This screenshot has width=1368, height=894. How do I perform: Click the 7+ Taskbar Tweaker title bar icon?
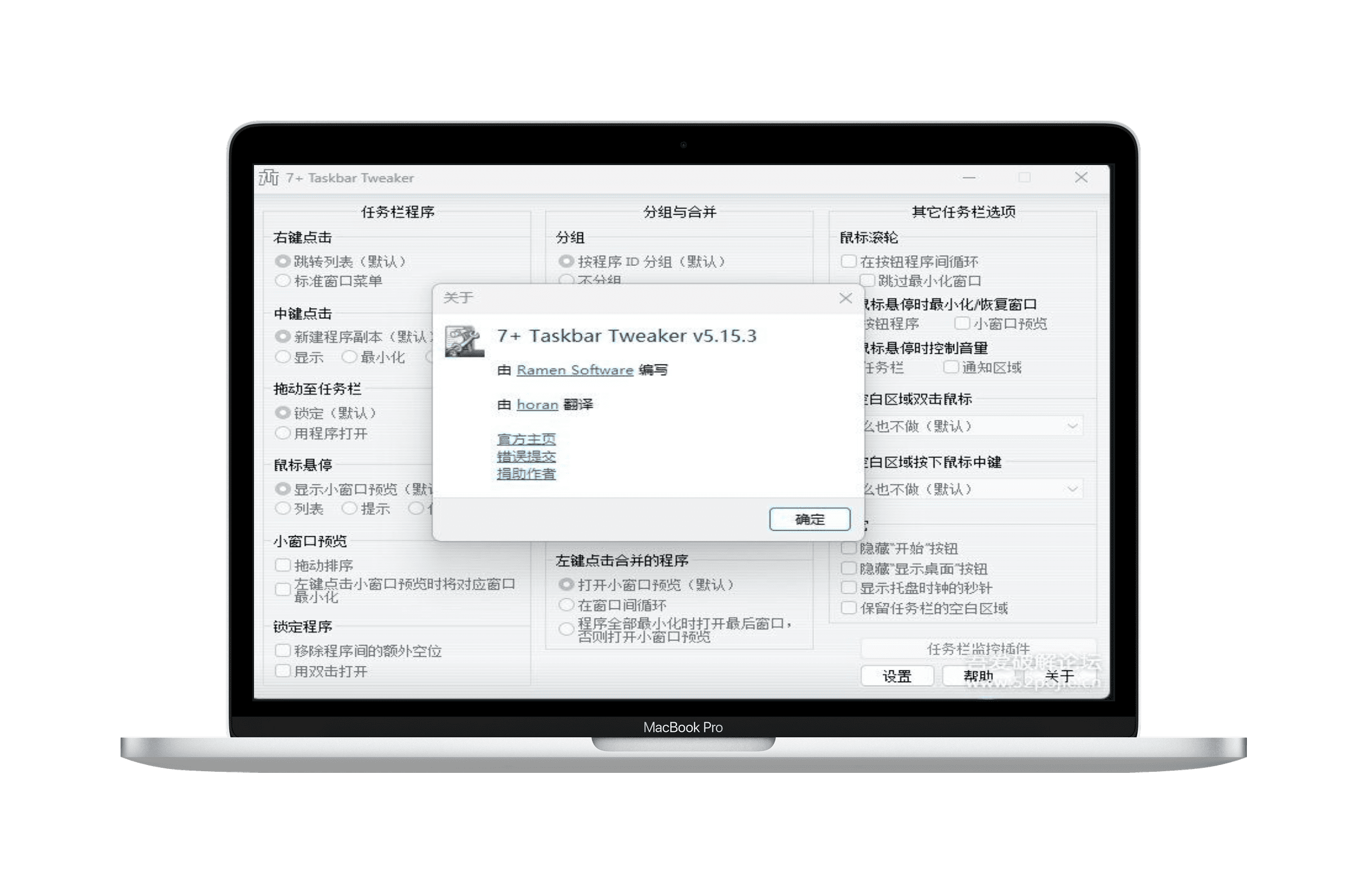[x=269, y=177]
